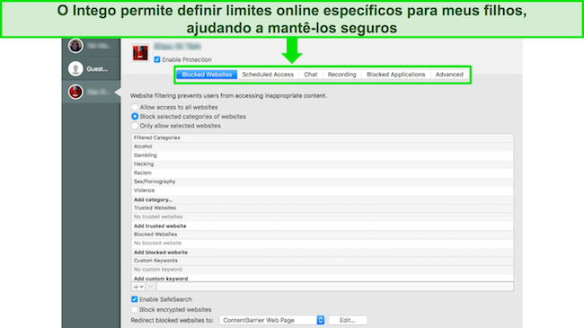Select the Hacking category row
Screen dimensions: 584x328
[x=323, y=164]
